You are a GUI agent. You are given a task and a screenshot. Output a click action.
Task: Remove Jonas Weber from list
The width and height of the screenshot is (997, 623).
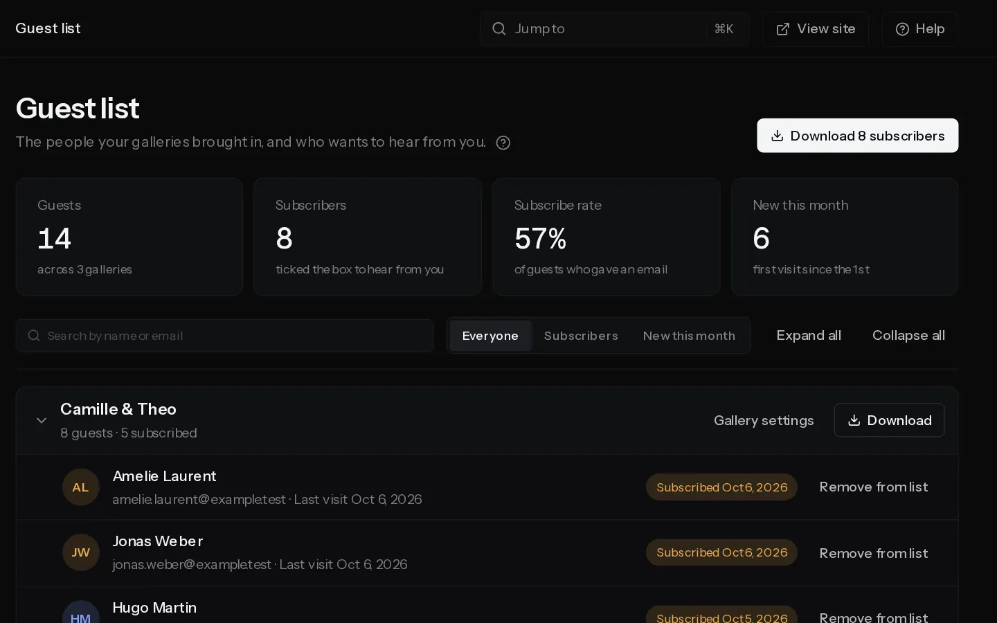874,553
